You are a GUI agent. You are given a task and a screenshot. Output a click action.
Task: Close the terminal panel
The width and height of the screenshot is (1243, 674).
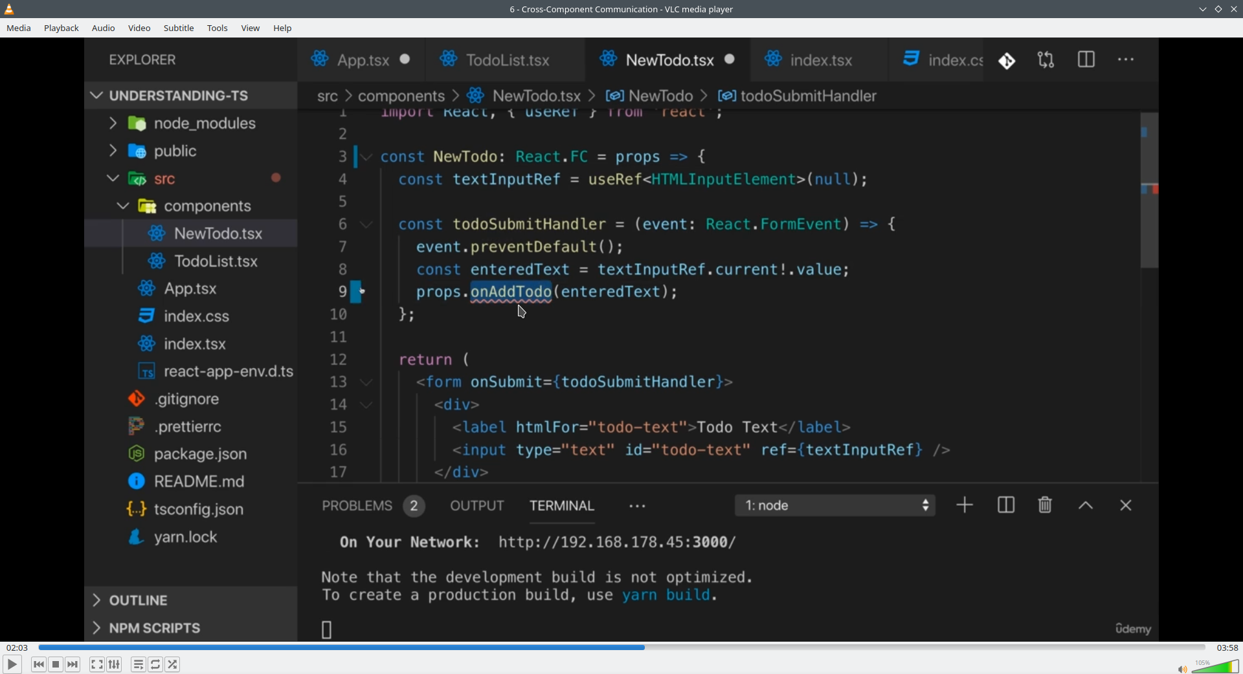tap(1126, 506)
